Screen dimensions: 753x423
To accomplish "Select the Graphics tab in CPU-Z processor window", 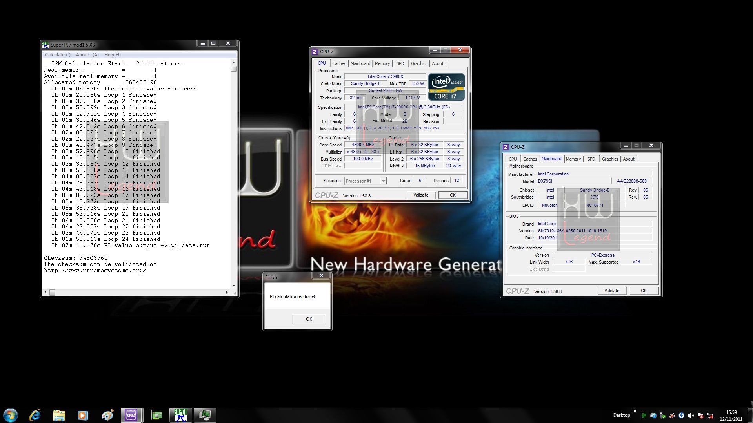I will pyautogui.click(x=419, y=63).
